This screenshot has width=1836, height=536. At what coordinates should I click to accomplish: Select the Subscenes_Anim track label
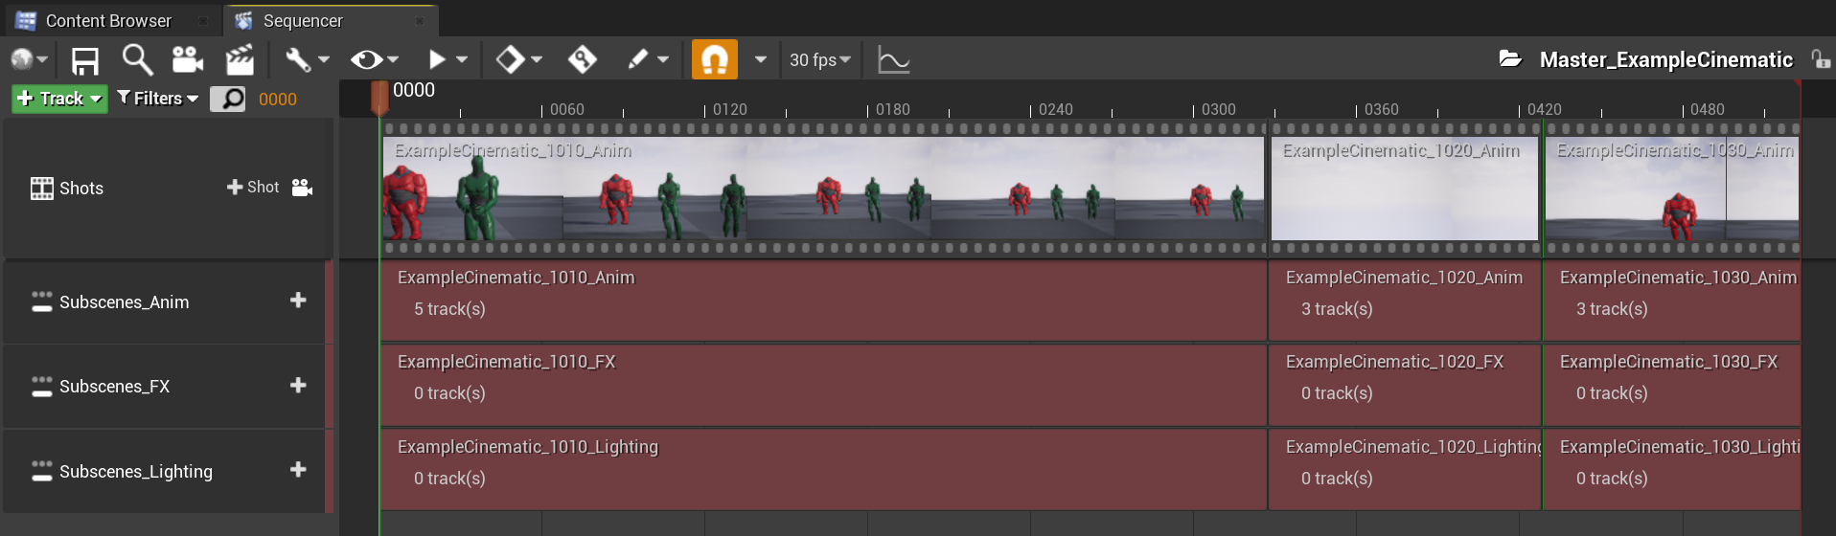point(125,302)
